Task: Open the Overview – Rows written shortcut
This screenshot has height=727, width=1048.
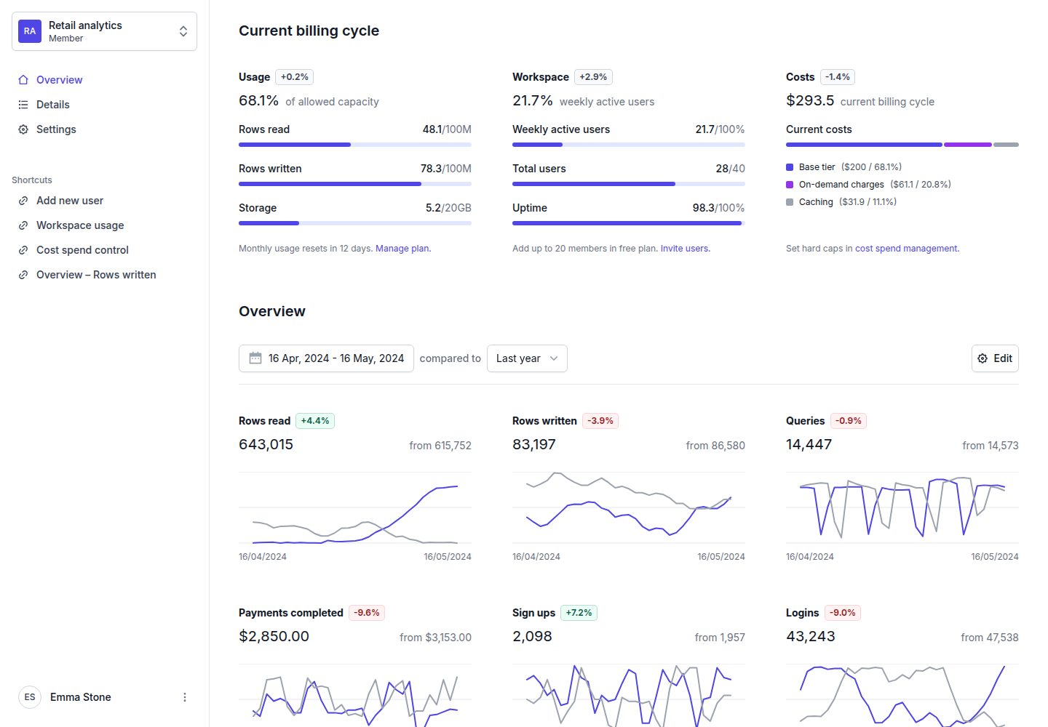Action: (104, 275)
